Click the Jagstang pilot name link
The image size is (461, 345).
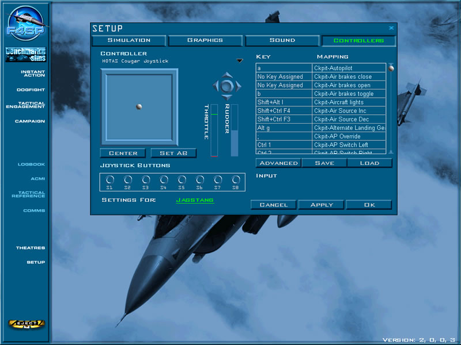coord(194,200)
